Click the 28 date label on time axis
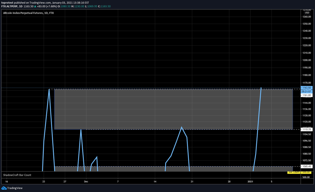Screen dimensions: 315x192 click(x=229, y=181)
